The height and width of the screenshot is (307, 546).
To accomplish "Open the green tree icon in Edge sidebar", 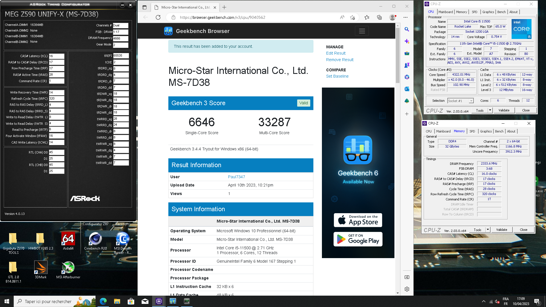I will click(407, 101).
